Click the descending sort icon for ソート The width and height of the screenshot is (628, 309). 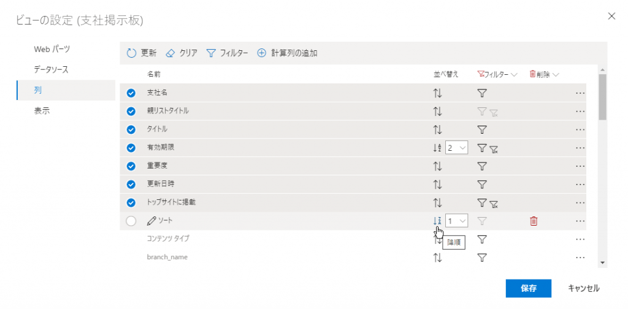(x=437, y=221)
